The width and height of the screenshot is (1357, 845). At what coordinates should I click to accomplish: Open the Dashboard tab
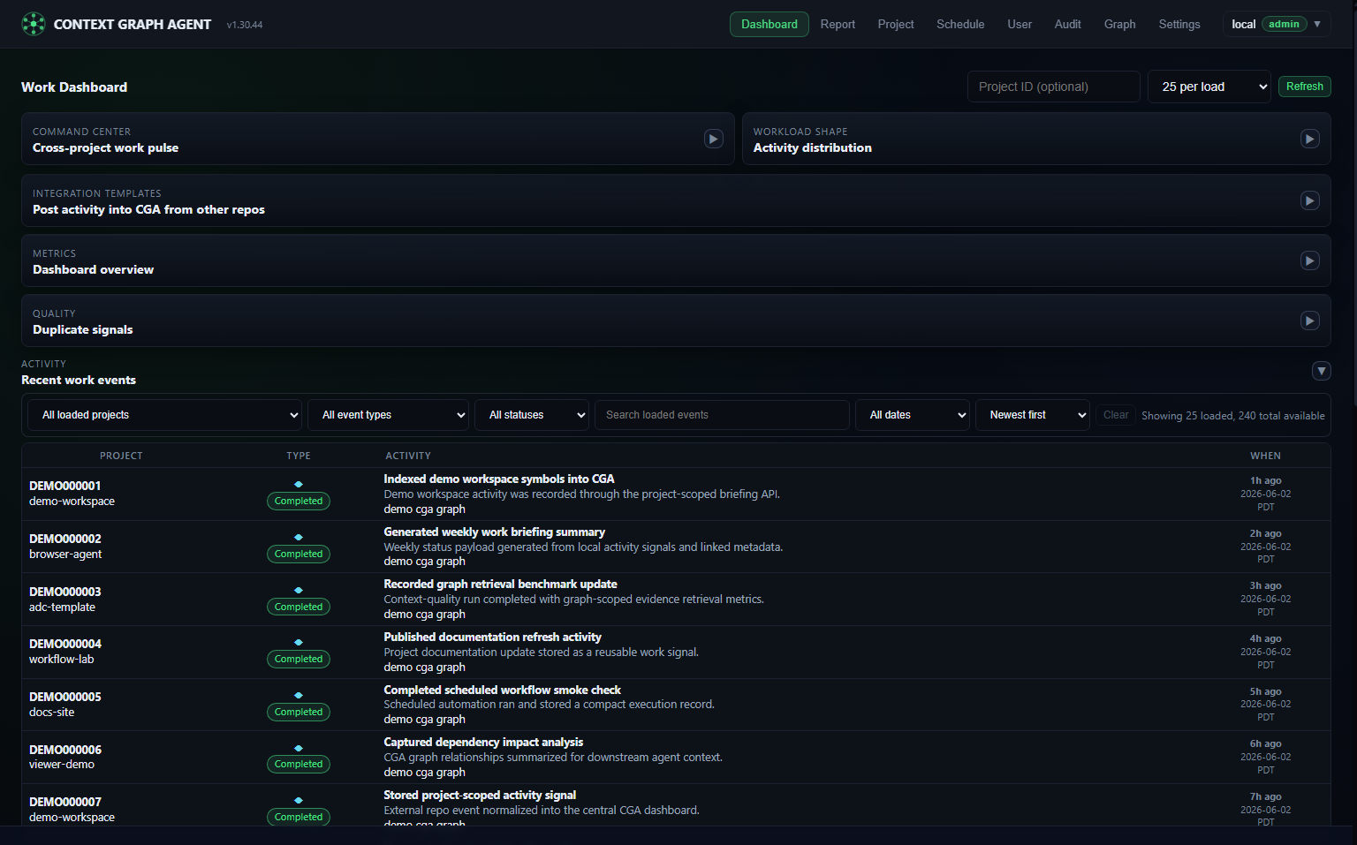point(769,24)
